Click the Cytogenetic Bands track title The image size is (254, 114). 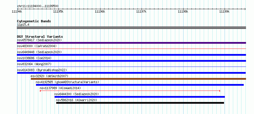click(x=34, y=21)
